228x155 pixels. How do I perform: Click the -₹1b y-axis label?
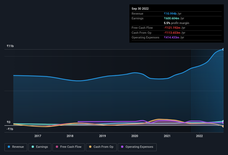click(10, 129)
